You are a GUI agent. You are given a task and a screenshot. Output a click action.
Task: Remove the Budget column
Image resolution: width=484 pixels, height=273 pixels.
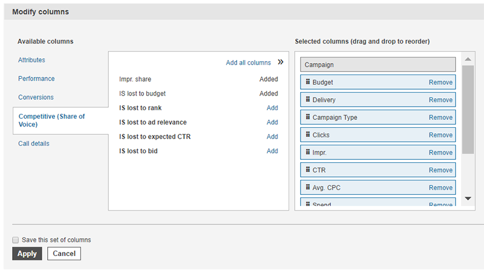click(x=440, y=82)
